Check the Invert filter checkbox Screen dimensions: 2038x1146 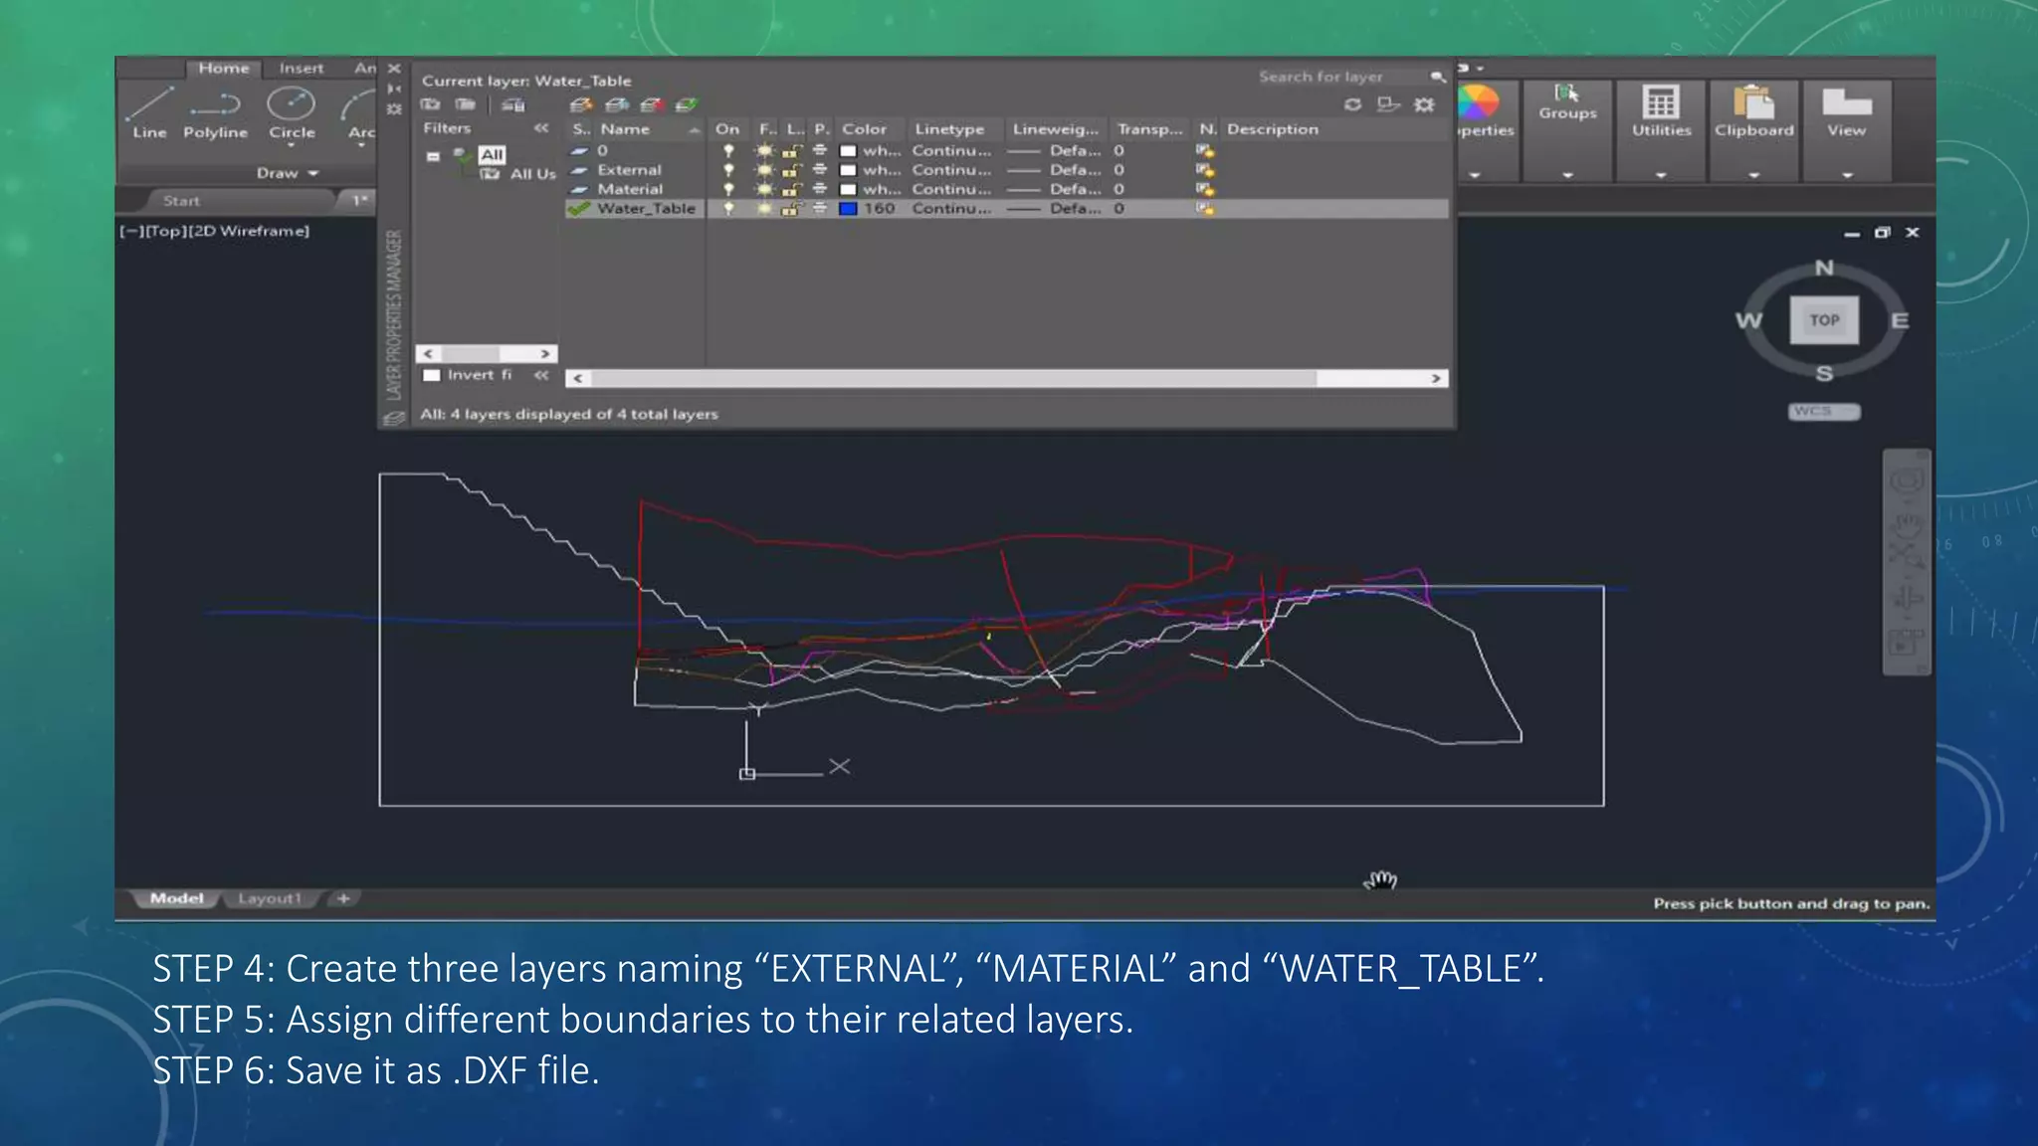click(x=432, y=375)
